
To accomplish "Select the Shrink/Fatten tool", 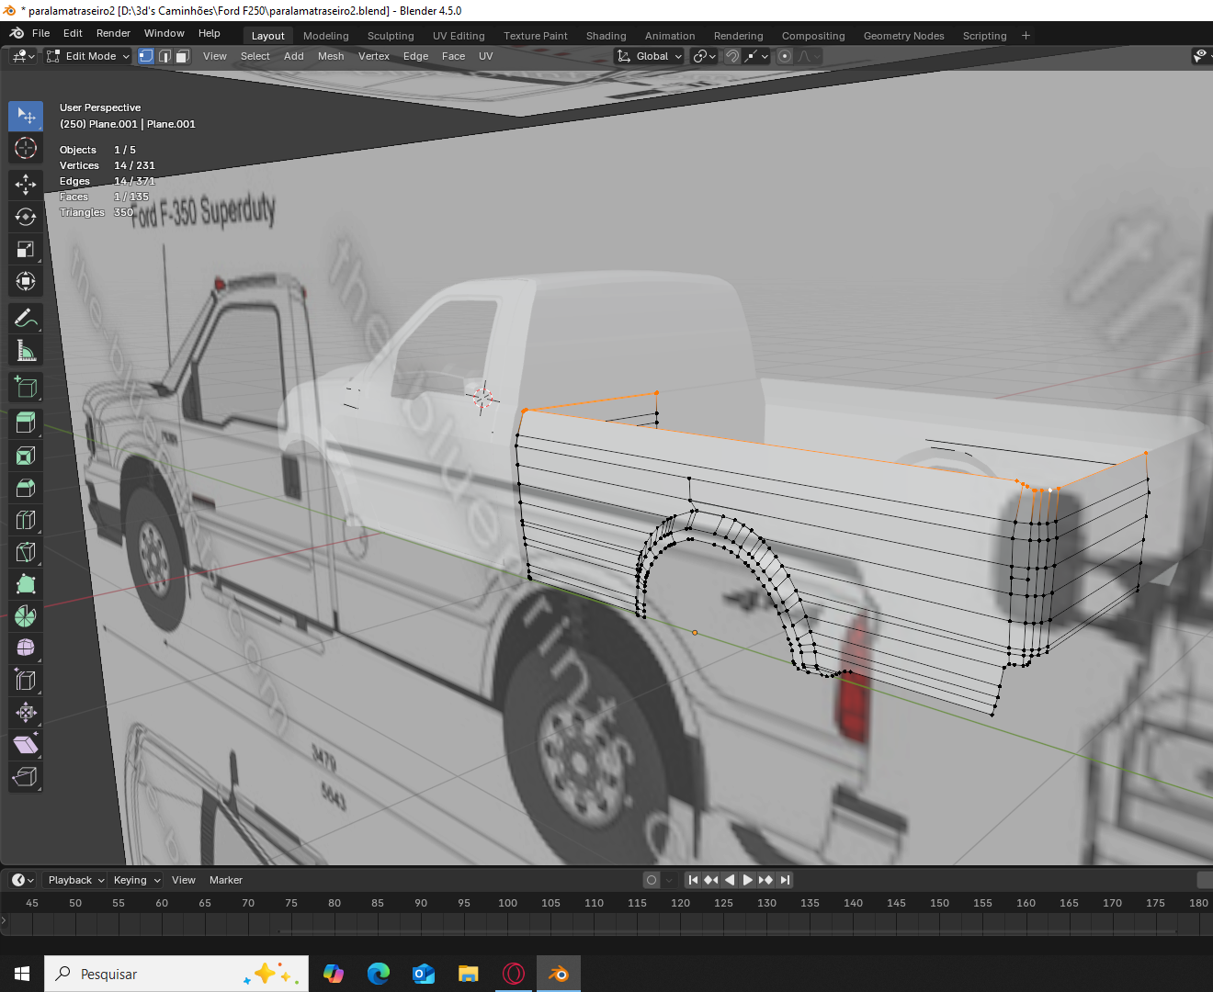I will point(26,713).
